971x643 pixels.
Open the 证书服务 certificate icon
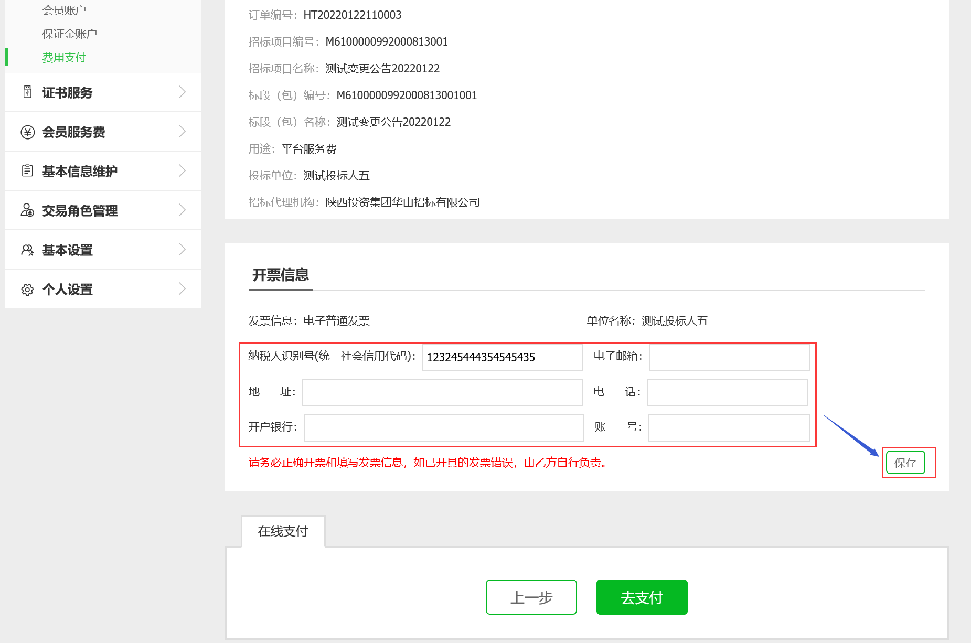[28, 92]
